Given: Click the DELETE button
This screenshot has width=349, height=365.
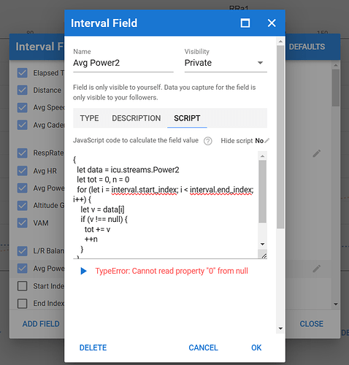Looking at the screenshot, I should pos(93,347).
